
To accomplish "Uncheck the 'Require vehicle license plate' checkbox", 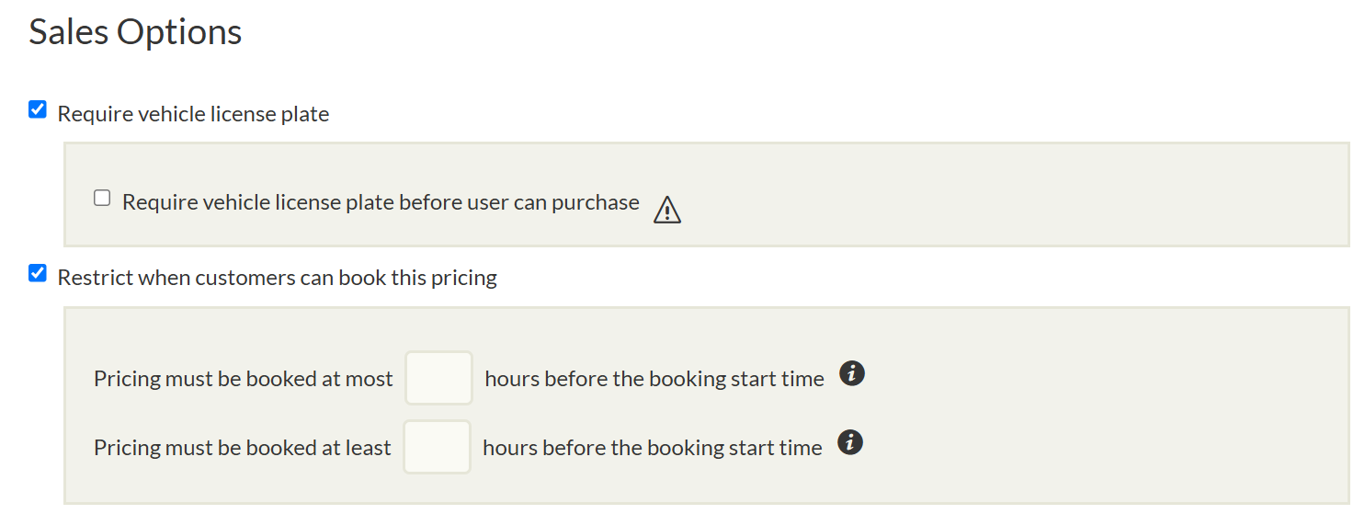I will coord(38,110).
